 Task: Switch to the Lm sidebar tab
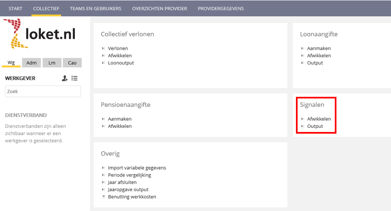coord(52,63)
